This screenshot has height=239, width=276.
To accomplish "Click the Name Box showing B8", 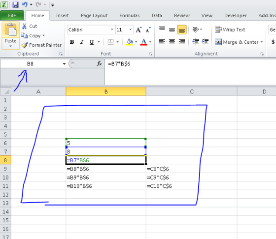I will (31, 64).
